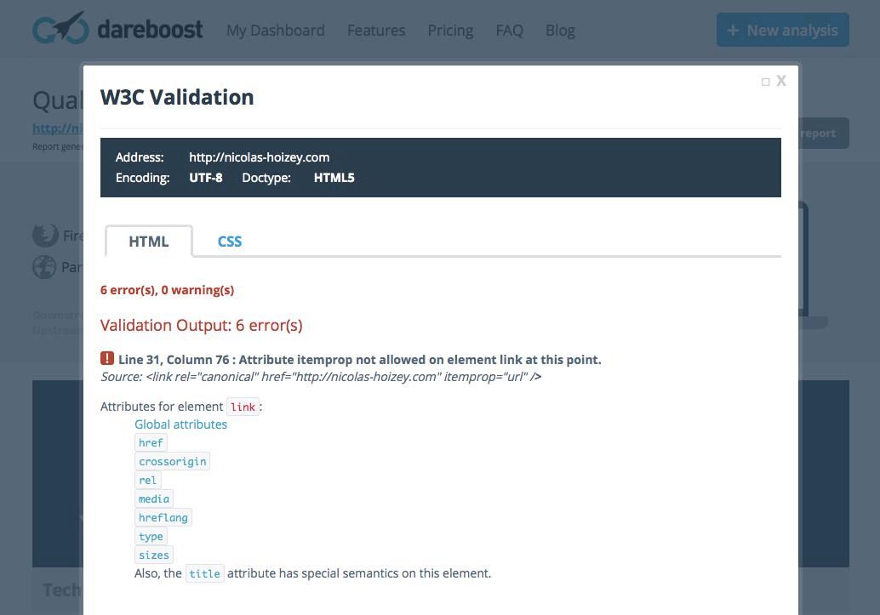Click the sizes attribute link
The image size is (880, 615).
tap(154, 555)
